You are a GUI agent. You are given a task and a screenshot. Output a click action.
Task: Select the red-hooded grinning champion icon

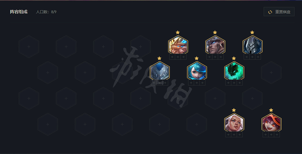pyautogui.click(x=272, y=123)
